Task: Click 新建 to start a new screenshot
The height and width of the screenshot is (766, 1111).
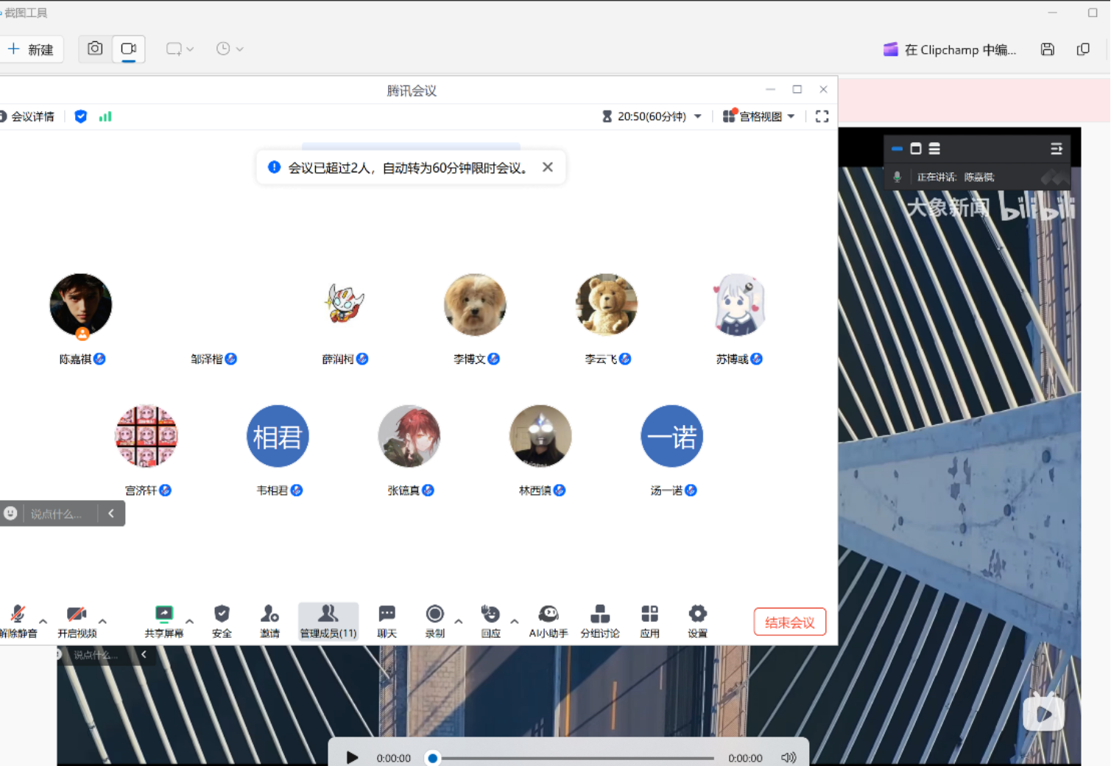Action: (x=32, y=49)
